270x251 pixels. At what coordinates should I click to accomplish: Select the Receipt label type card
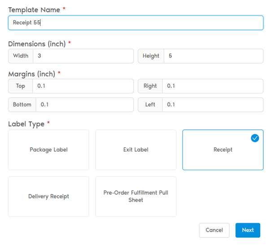click(222, 150)
